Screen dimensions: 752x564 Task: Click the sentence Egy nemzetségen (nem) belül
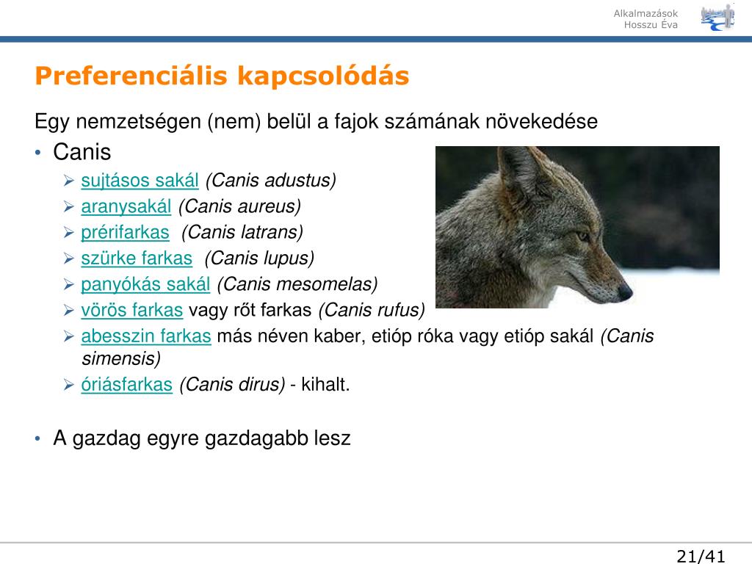click(x=316, y=121)
